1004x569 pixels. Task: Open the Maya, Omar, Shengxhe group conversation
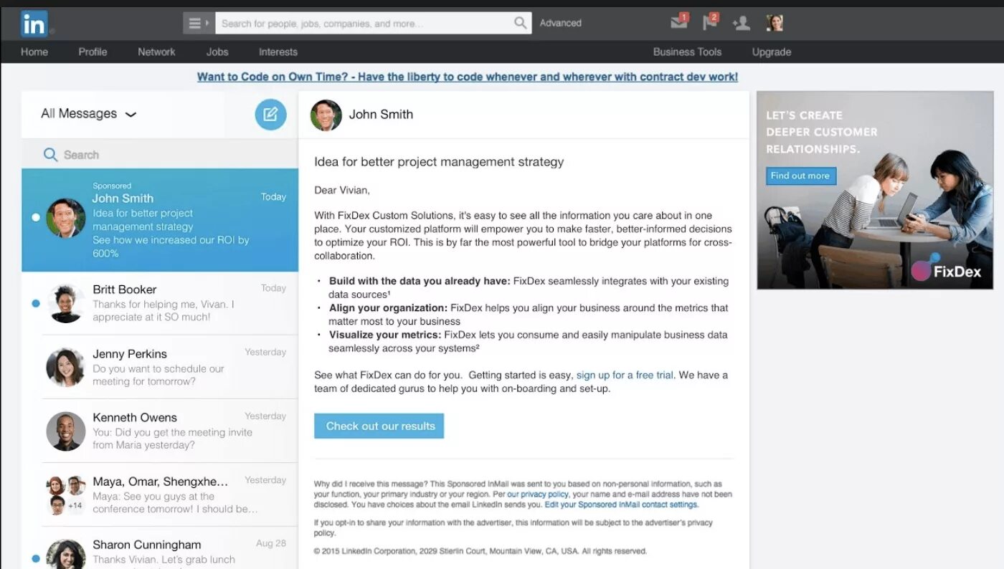pos(160,494)
